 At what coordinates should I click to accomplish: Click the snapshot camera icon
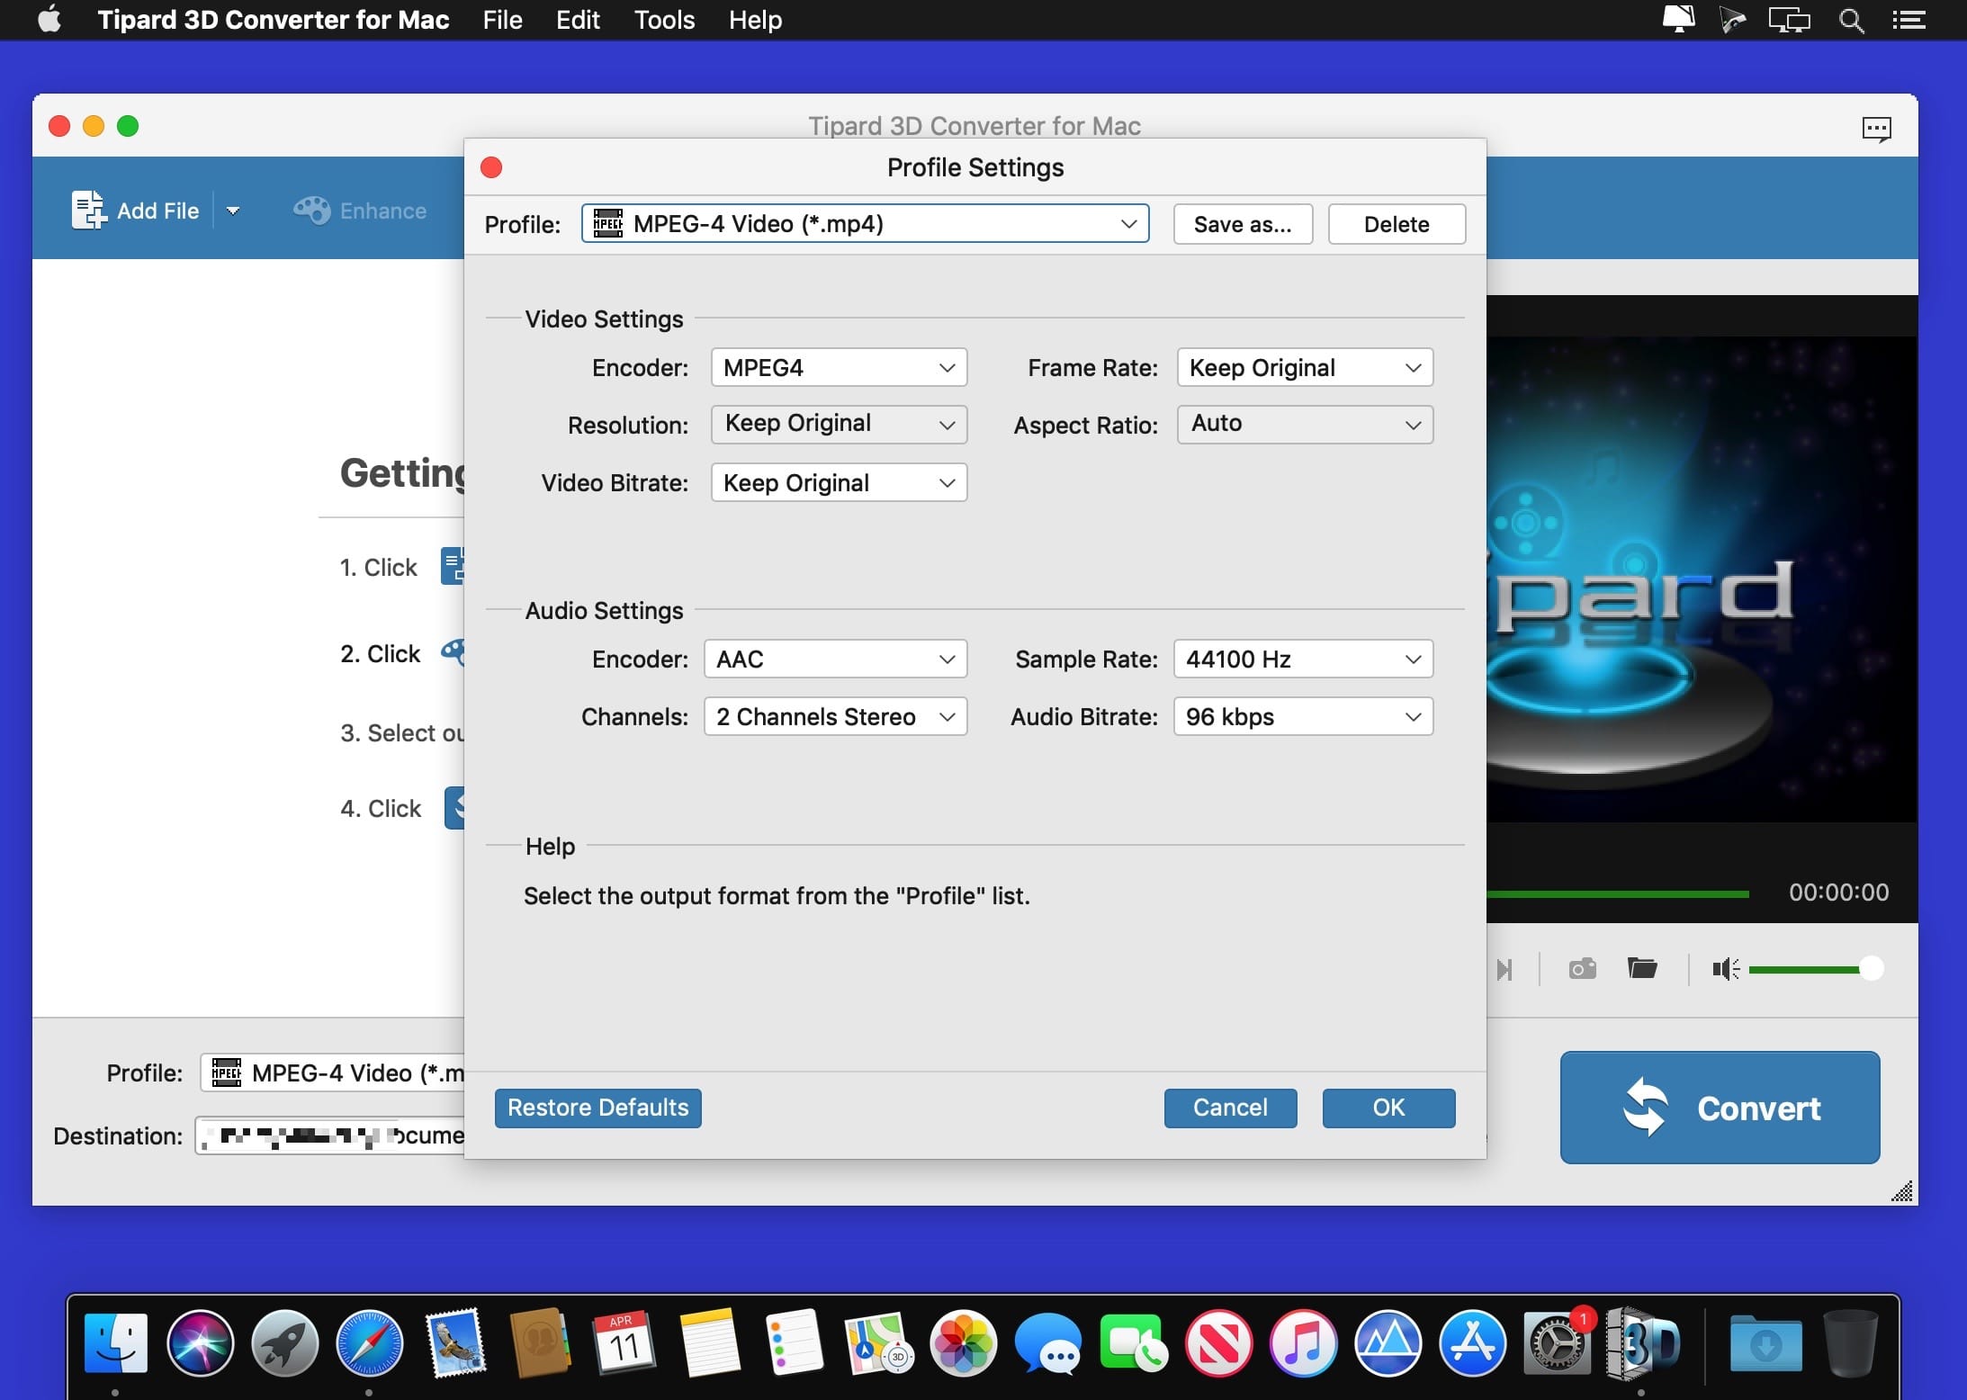tap(1582, 968)
